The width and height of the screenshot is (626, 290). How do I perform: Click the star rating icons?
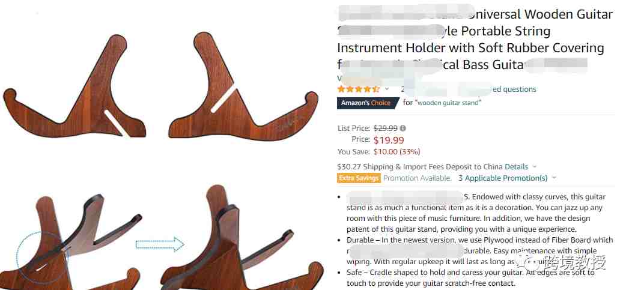tap(358, 89)
